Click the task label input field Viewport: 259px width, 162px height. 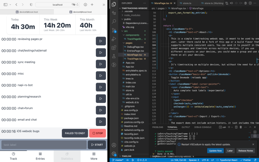44,145
